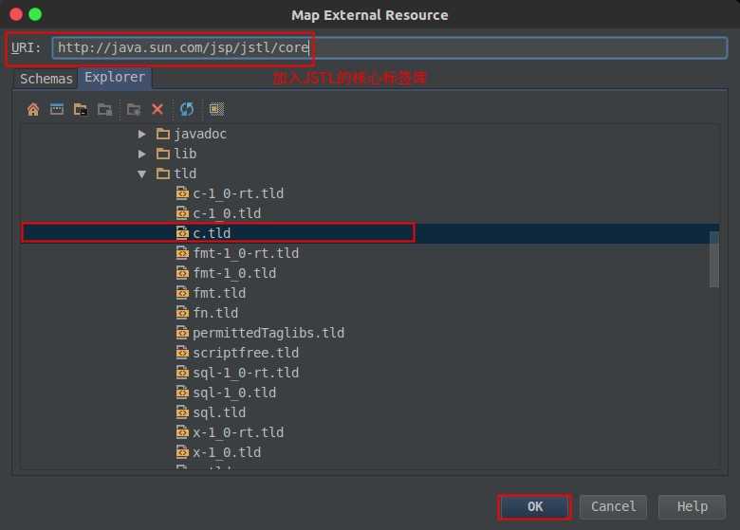Select file x-1_0-rt.tld
Viewport: 740px width, 530px height.
238,432
